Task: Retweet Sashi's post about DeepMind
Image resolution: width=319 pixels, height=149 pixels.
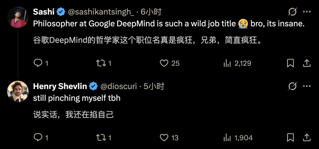Action: pyautogui.click(x=101, y=63)
